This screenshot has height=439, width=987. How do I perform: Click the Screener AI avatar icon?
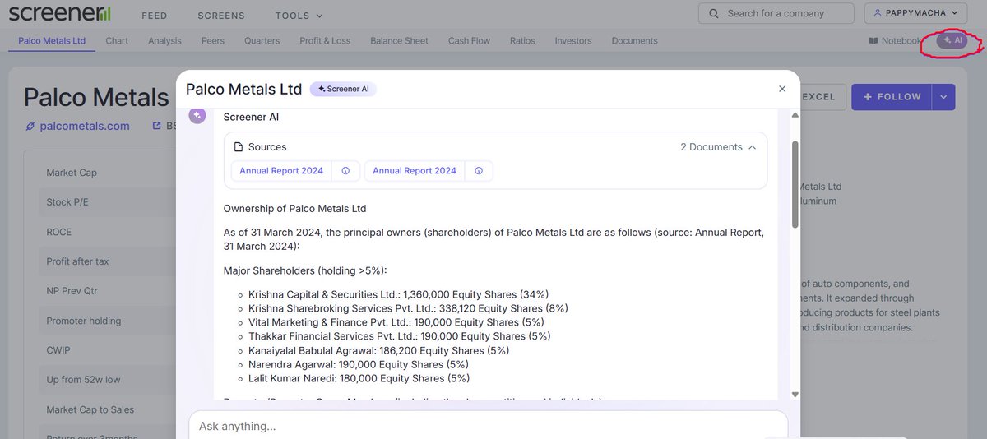(x=197, y=116)
